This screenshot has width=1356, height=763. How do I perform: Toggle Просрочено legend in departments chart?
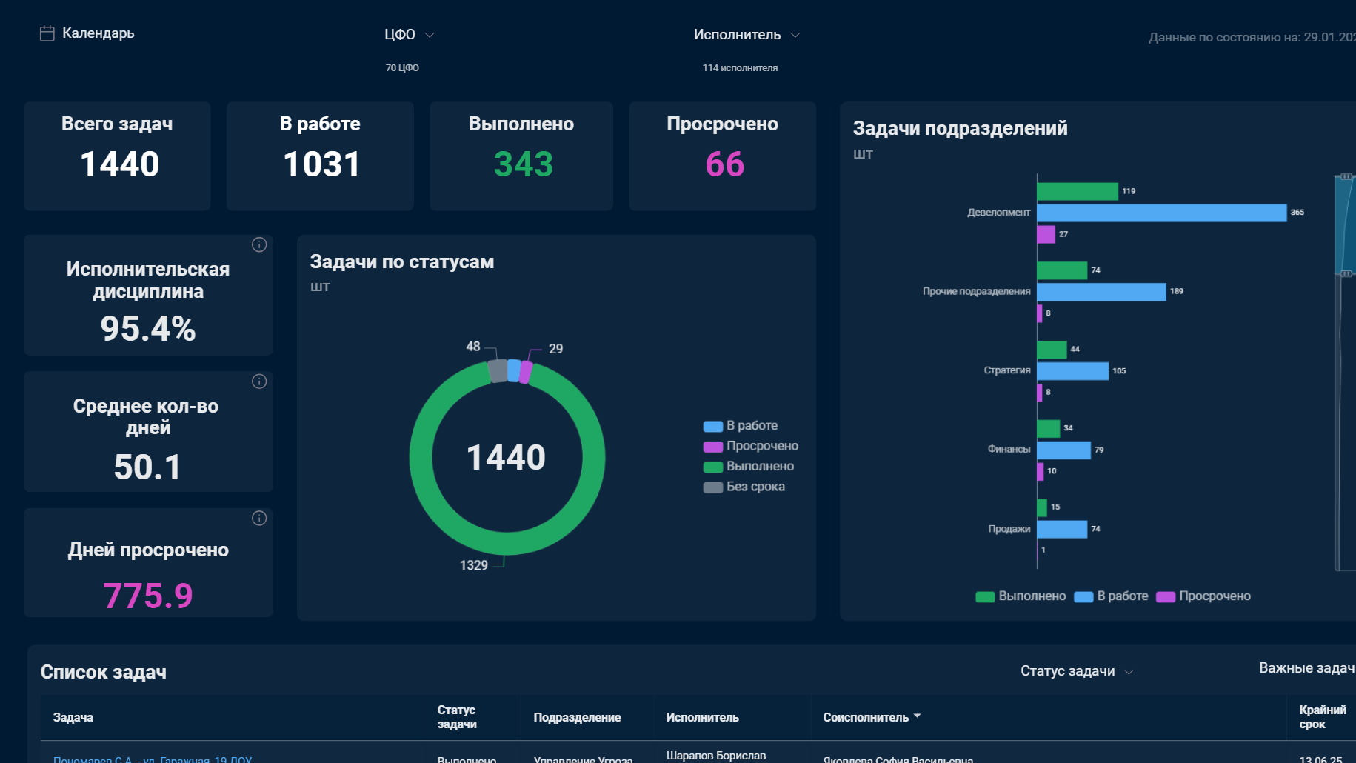tap(1203, 596)
